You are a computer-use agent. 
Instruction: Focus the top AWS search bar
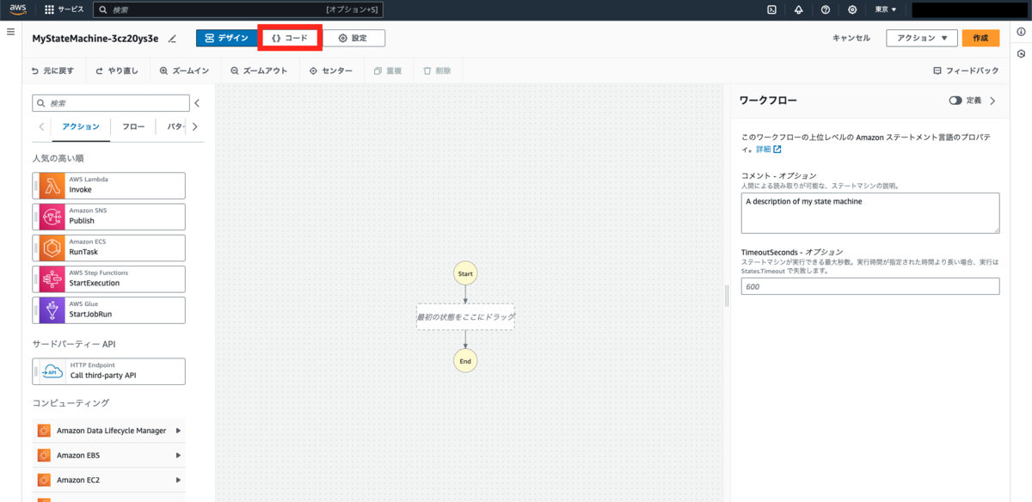click(237, 9)
